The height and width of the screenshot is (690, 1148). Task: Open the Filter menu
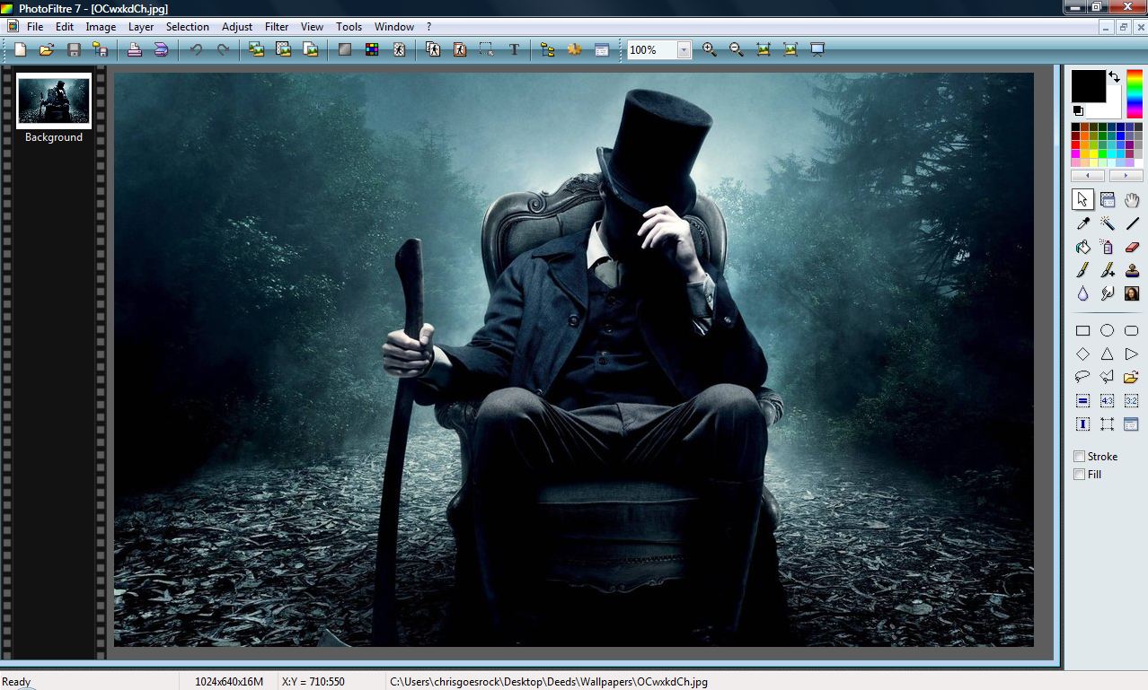(x=277, y=27)
